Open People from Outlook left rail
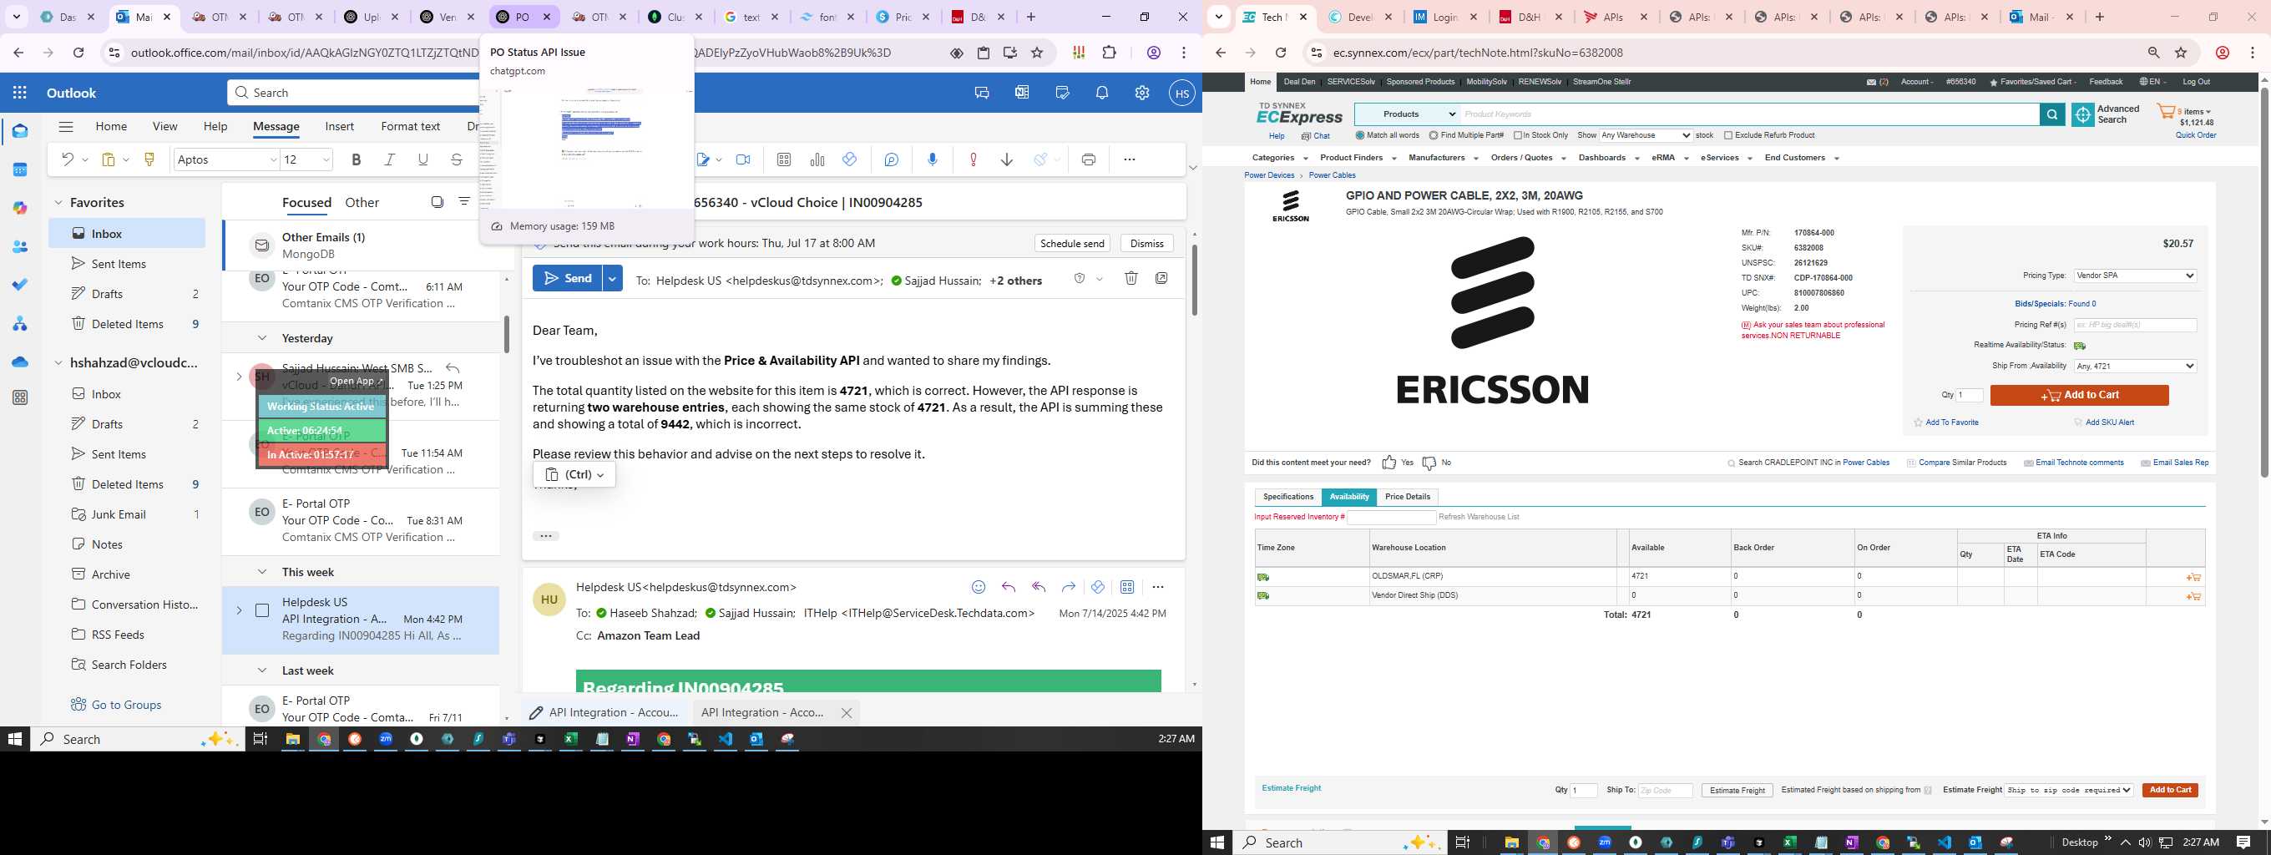2271x855 pixels. coord(19,247)
